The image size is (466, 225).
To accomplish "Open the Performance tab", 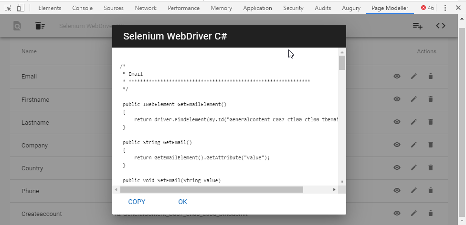I will [x=184, y=8].
